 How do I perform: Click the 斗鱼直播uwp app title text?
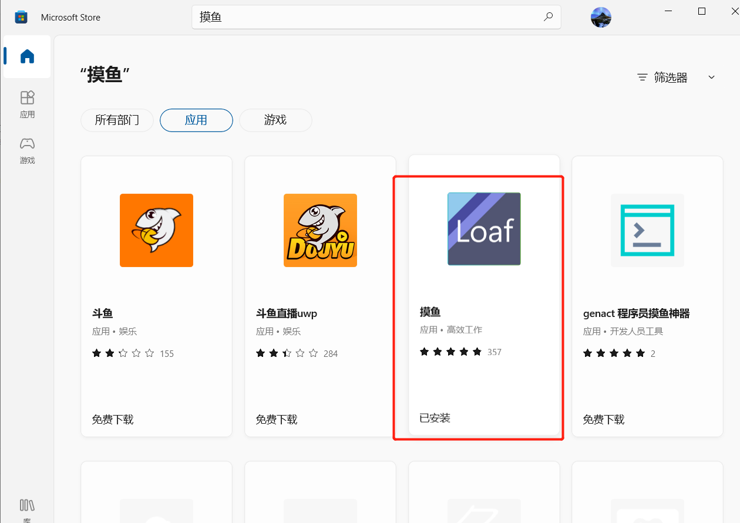pyautogui.click(x=287, y=313)
